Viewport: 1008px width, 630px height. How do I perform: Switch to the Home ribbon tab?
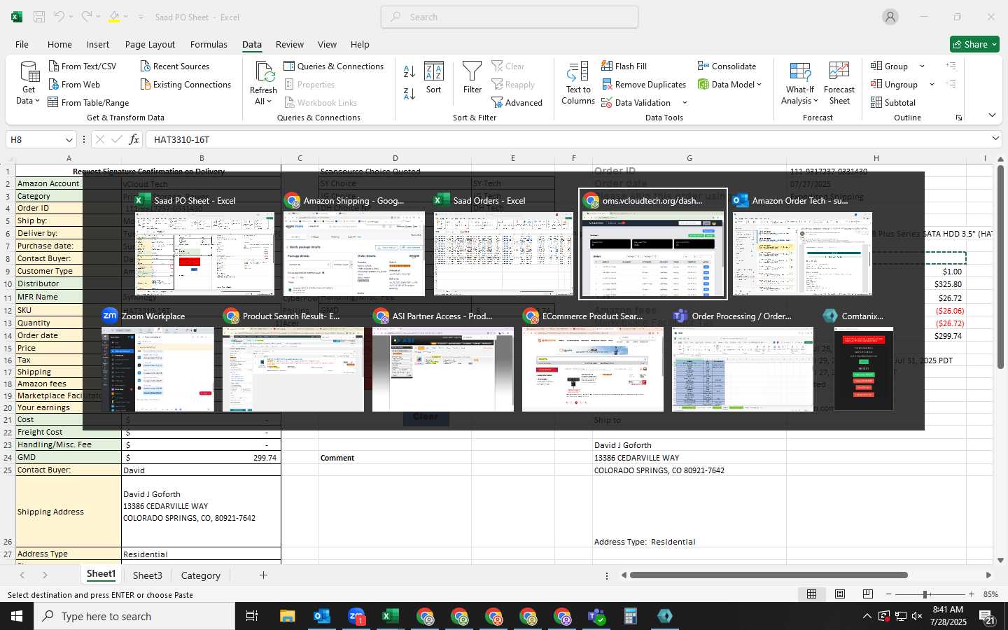59,44
